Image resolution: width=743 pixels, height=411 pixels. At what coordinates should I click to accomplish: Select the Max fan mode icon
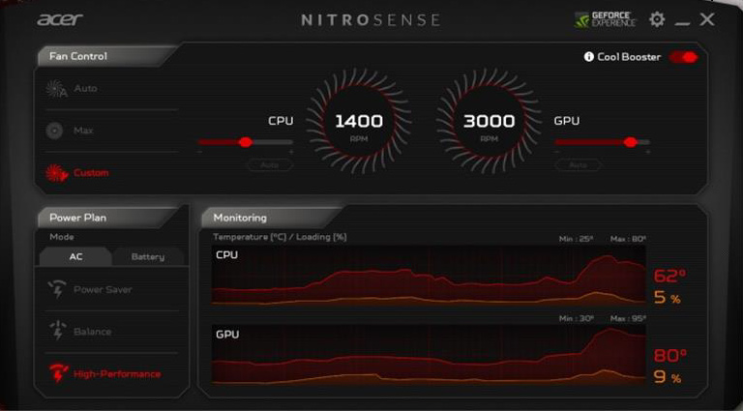pyautogui.click(x=54, y=131)
